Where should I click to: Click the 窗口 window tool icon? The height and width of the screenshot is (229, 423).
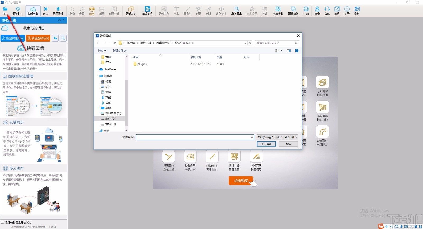click(45, 11)
